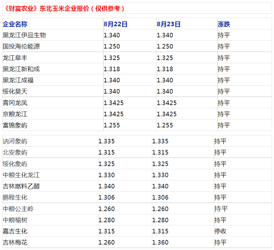Select 中粮榆树 8月22日 price 1.280

pyautogui.click(x=107, y=220)
